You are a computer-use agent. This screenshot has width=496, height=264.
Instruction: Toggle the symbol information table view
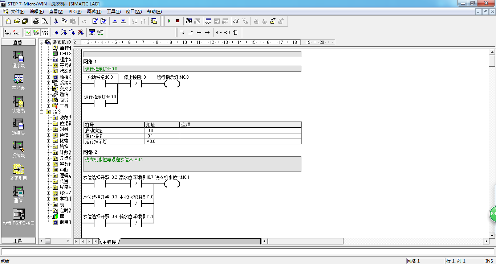coord(44,32)
